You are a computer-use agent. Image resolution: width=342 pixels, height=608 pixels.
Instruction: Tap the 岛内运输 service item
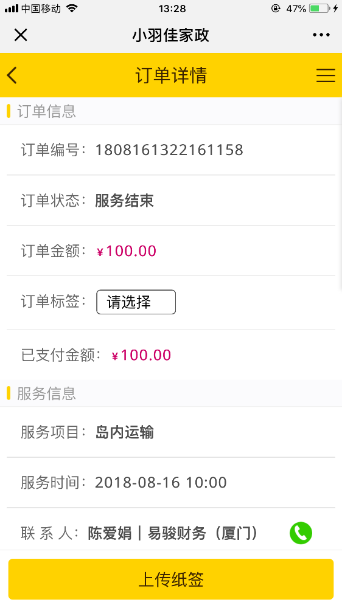click(125, 432)
